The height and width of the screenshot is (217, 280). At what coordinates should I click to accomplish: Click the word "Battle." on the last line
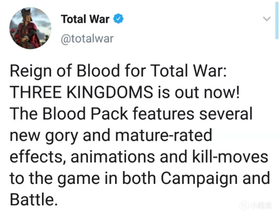tap(33, 199)
